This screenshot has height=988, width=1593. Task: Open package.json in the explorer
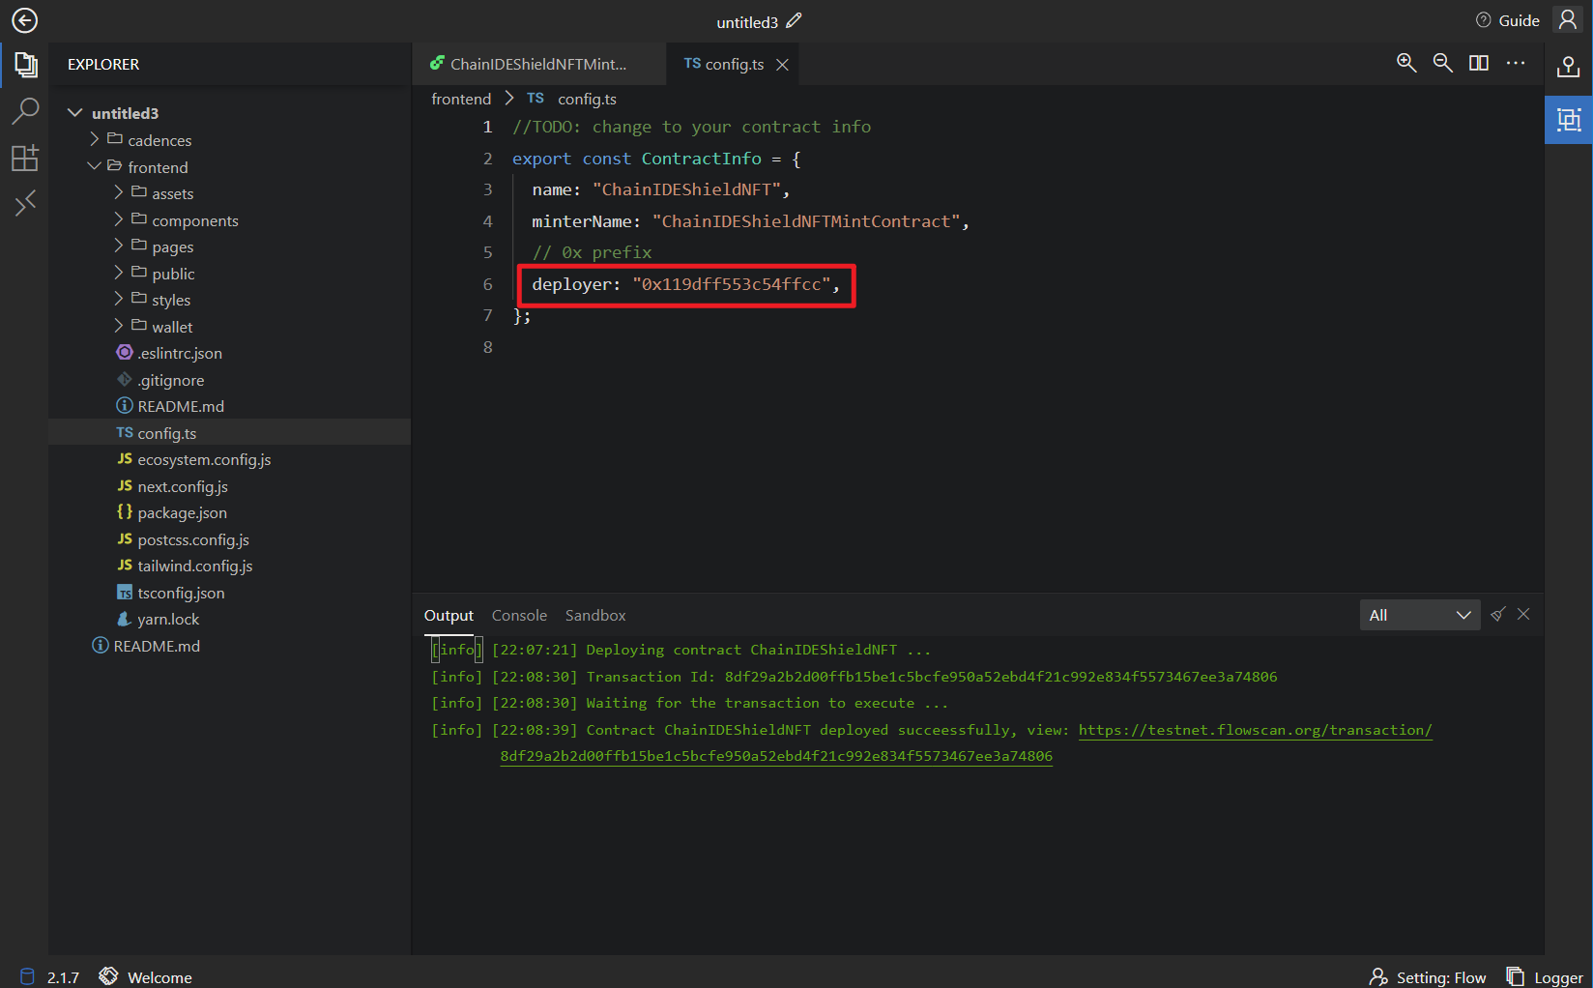(182, 513)
